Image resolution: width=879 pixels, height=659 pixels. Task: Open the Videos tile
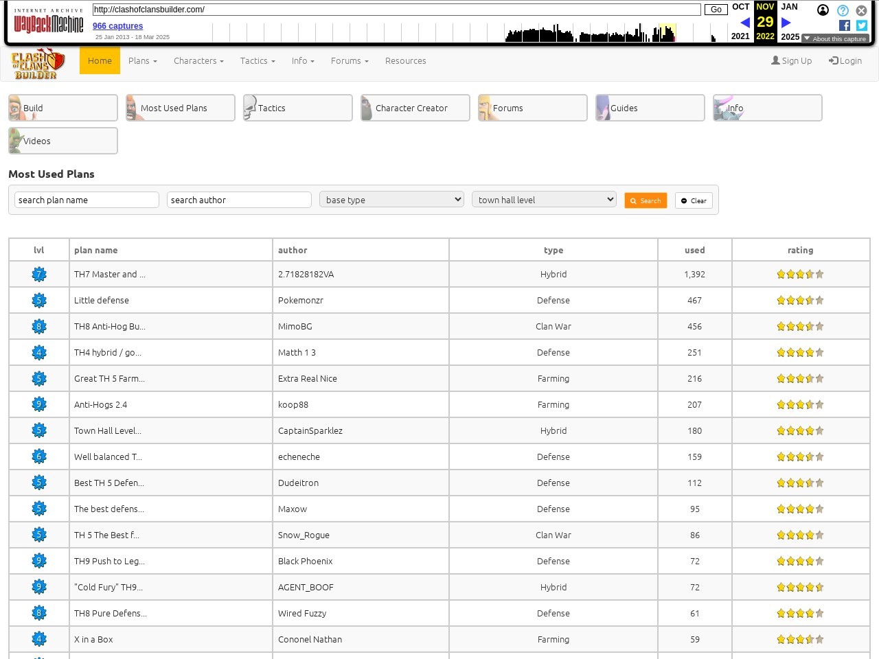(x=63, y=141)
